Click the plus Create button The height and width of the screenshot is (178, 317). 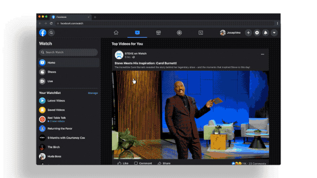pos(248,33)
